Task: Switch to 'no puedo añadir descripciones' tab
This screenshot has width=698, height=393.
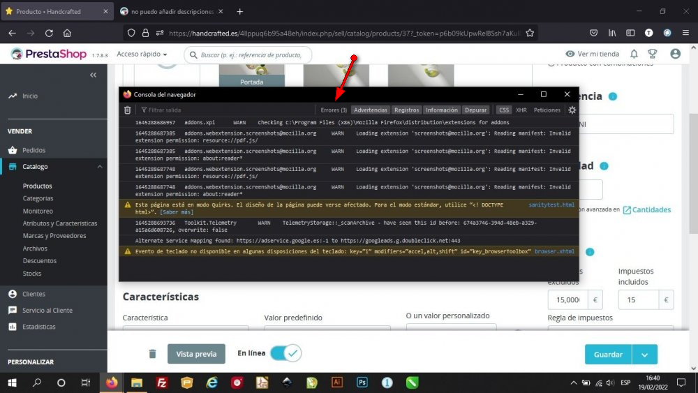Action: (x=172, y=12)
